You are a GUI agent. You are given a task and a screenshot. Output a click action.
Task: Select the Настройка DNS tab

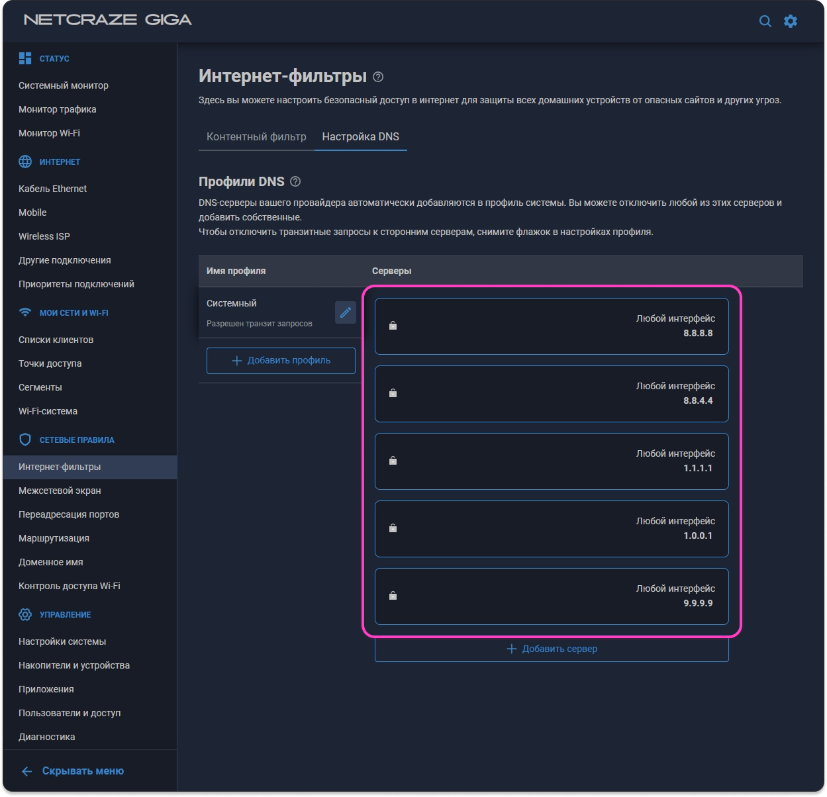coord(360,136)
